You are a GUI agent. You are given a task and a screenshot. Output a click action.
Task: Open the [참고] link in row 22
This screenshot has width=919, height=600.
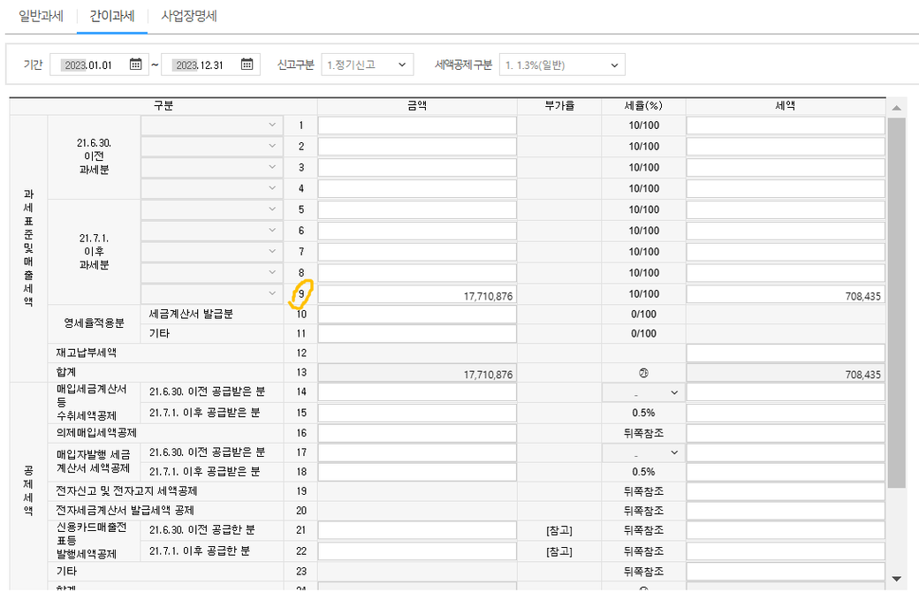559,551
